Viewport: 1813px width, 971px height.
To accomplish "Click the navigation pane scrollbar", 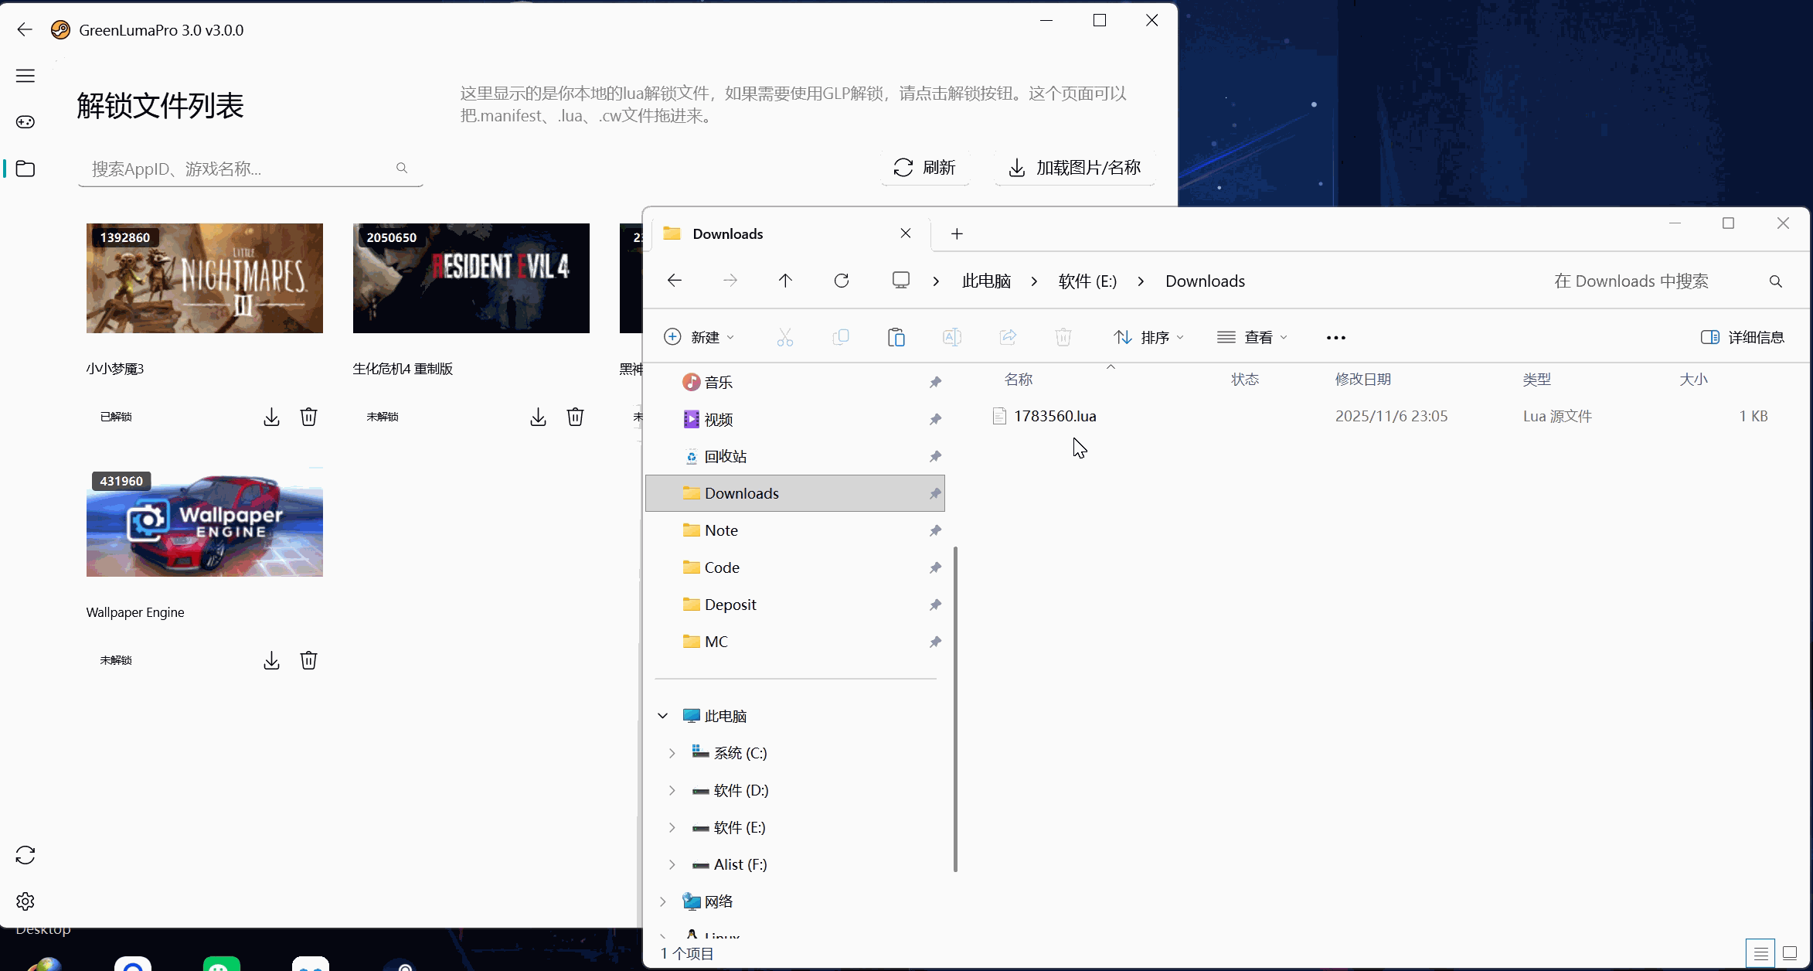I will click(955, 708).
